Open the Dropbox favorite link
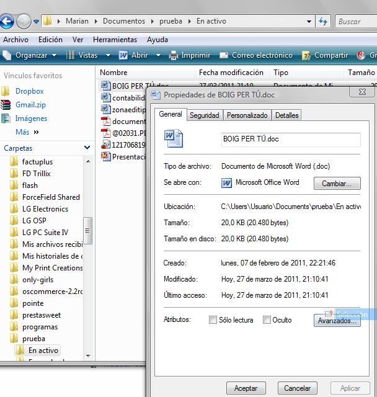Viewport: 377px width, 397px height. coord(29,91)
